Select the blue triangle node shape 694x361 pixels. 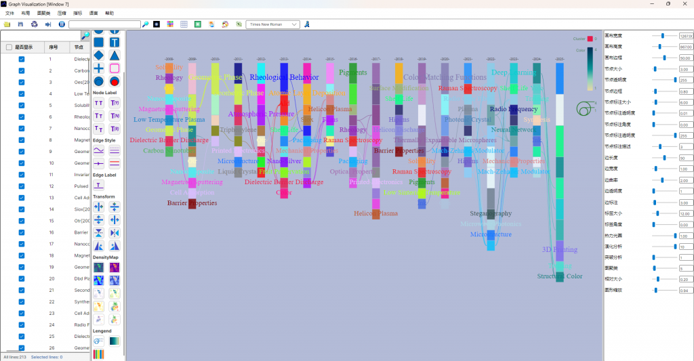point(115,55)
